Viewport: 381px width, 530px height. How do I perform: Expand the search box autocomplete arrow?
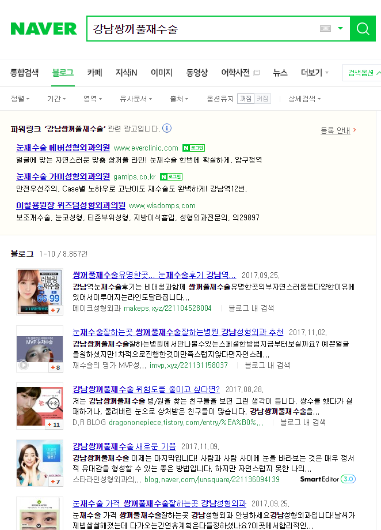click(341, 28)
